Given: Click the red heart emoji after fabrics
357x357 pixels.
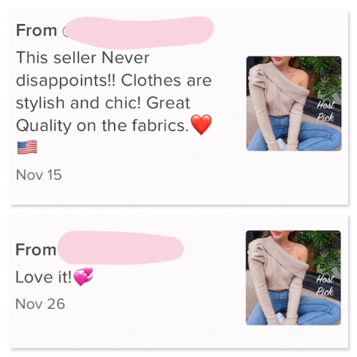Looking at the screenshot, I should pos(201,124).
